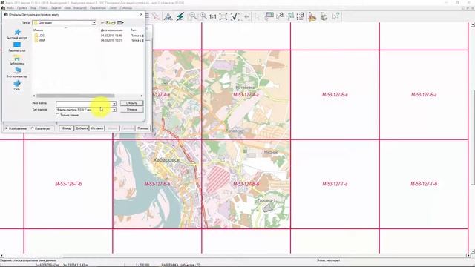Viewport: 475px width, 267px height.
Task: Expand the file name dropdown arrow
Action: pos(114,104)
